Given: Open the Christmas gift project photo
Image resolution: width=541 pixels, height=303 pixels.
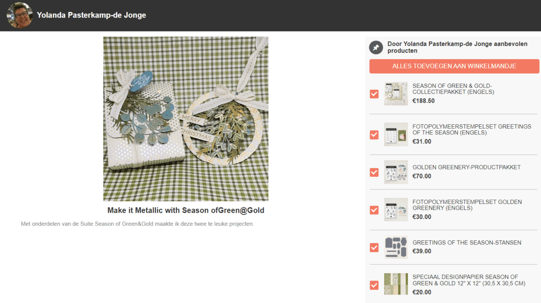Looking at the screenshot, I should [x=186, y=119].
